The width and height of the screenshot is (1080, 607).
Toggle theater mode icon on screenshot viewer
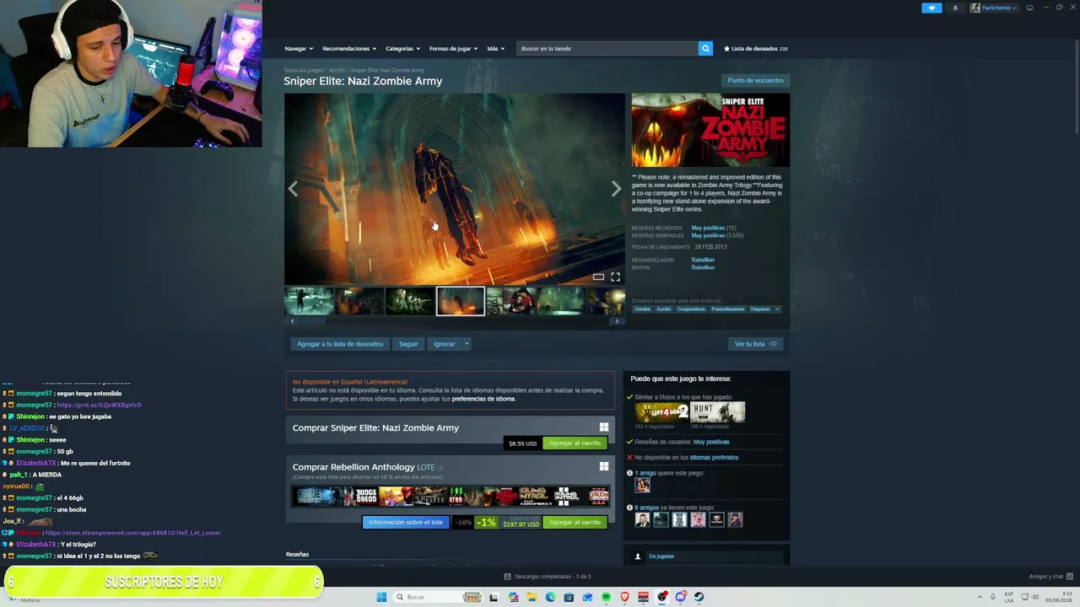[598, 277]
